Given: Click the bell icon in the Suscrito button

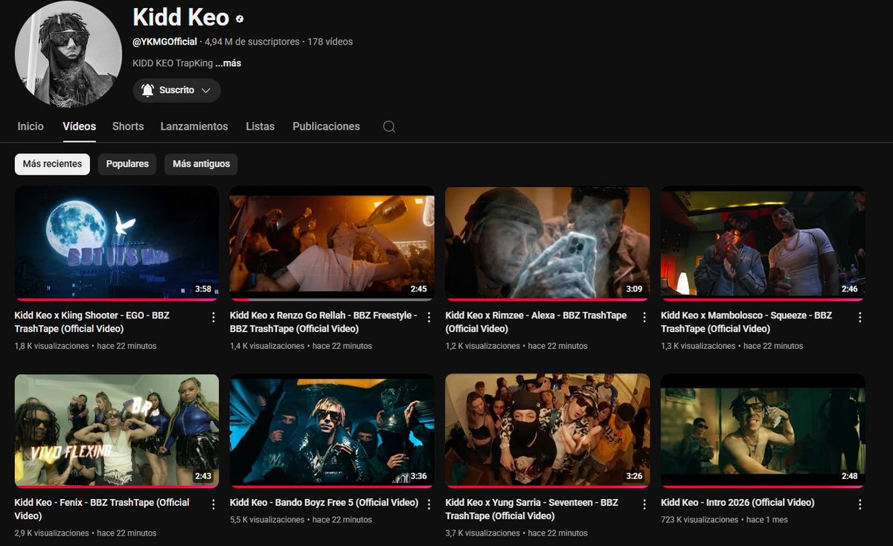Looking at the screenshot, I should coord(147,90).
